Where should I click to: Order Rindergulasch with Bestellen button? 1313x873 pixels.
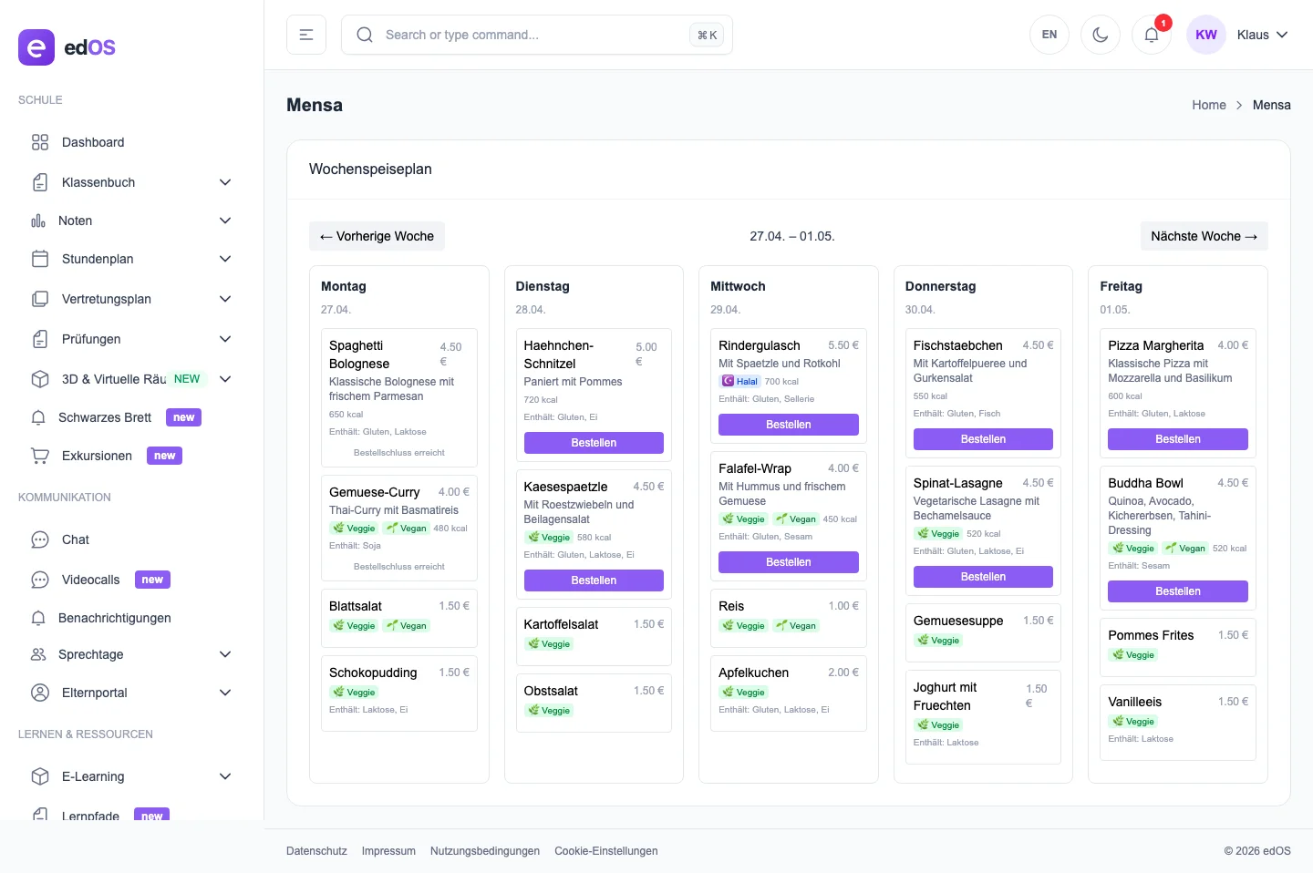tap(788, 425)
